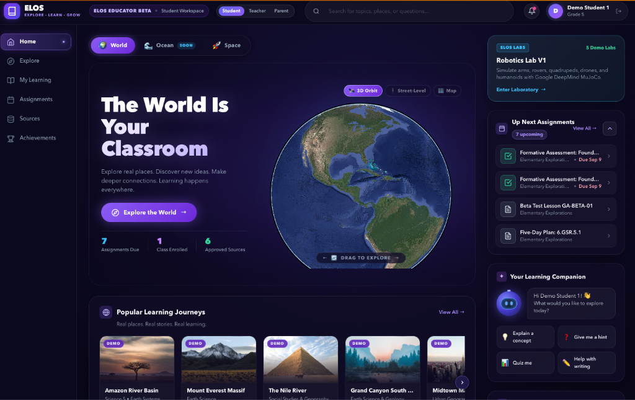Click the ELOS Educator Beta workspace pill
This screenshot has width=635, height=400.
point(149,11)
